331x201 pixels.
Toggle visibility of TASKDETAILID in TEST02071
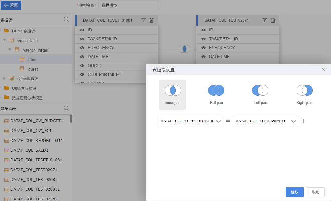204,39
